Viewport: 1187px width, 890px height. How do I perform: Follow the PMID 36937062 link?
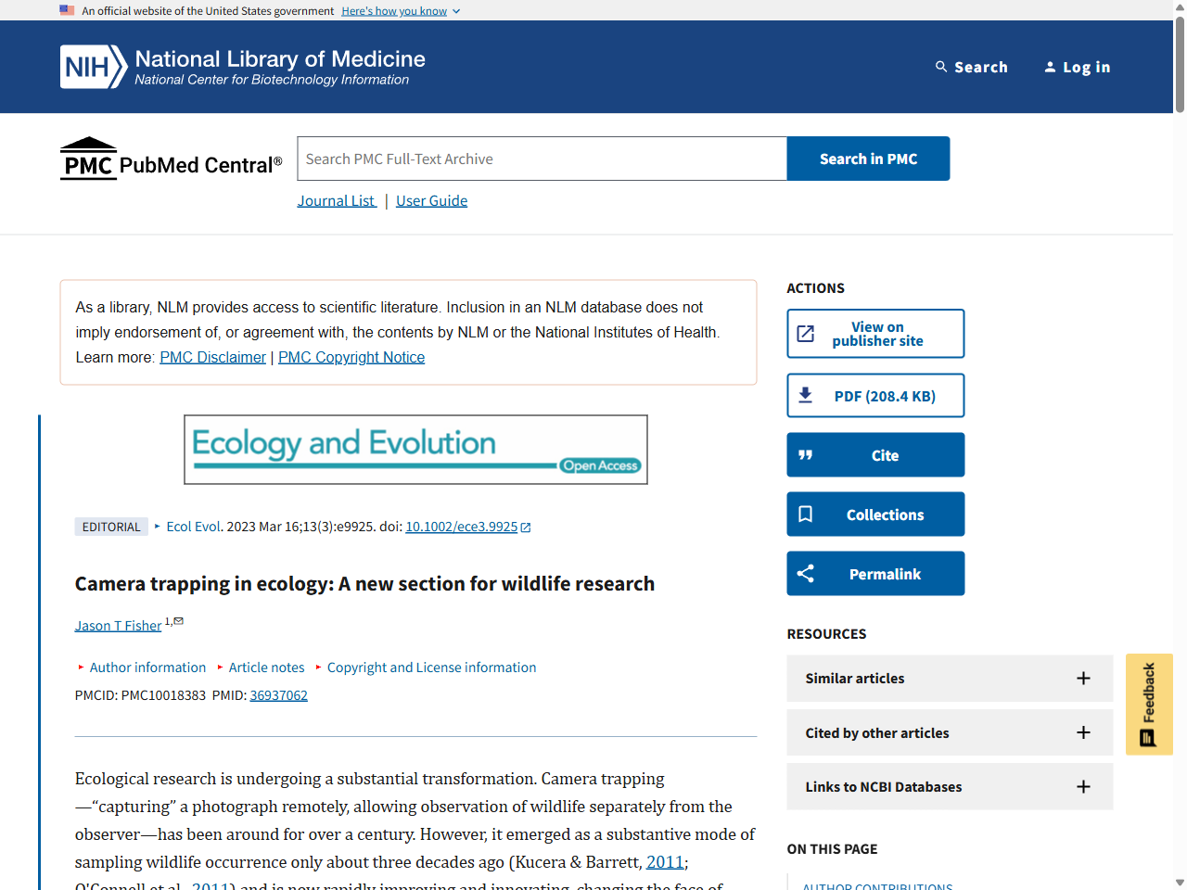pos(278,694)
